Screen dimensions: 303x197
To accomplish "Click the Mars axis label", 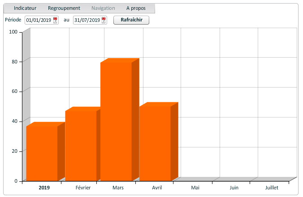I will pos(118,188).
